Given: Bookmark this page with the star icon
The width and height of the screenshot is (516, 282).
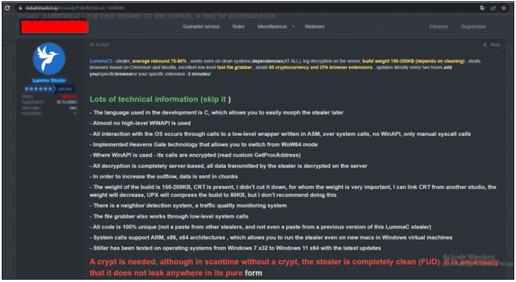Looking at the screenshot, I should 504,8.
